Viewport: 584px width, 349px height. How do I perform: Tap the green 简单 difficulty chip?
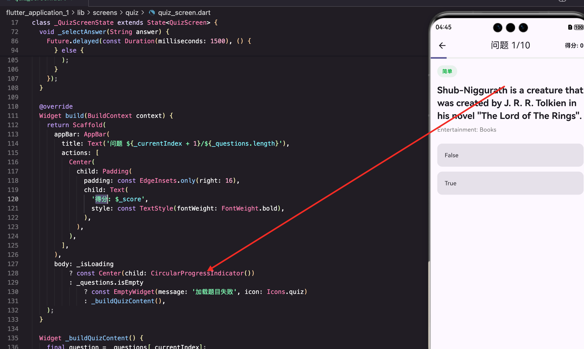(447, 71)
